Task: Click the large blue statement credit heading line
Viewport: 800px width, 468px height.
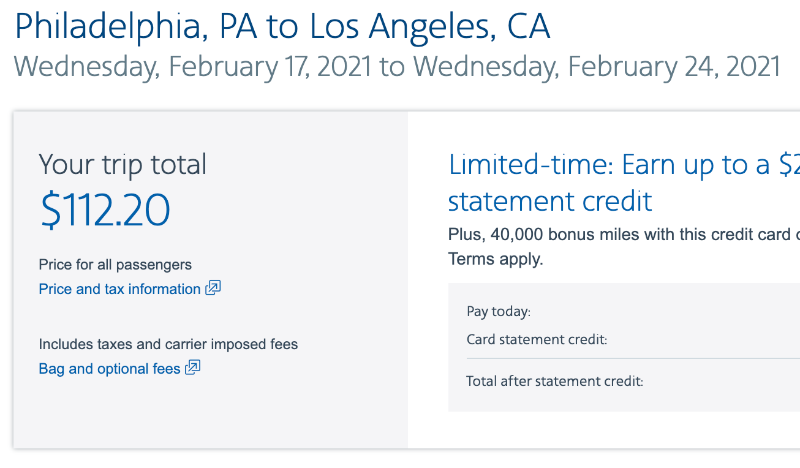Action: pyautogui.click(x=549, y=201)
